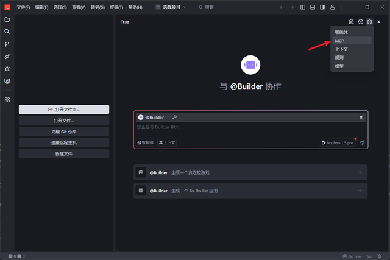Image resolution: width=390 pixels, height=260 pixels.
Task: Open Source Control branch icon
Action: 7,44
